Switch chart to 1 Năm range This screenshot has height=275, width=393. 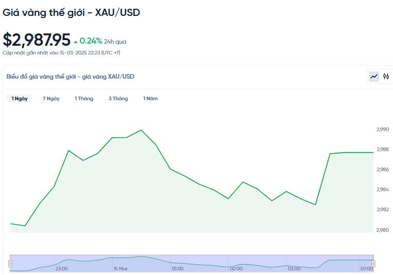(150, 99)
